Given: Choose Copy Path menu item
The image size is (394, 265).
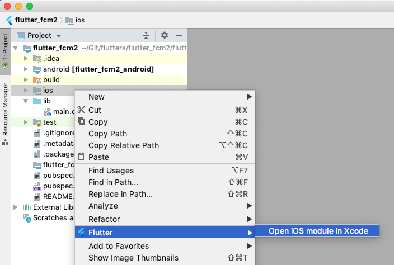Looking at the screenshot, I should [x=165, y=134].
